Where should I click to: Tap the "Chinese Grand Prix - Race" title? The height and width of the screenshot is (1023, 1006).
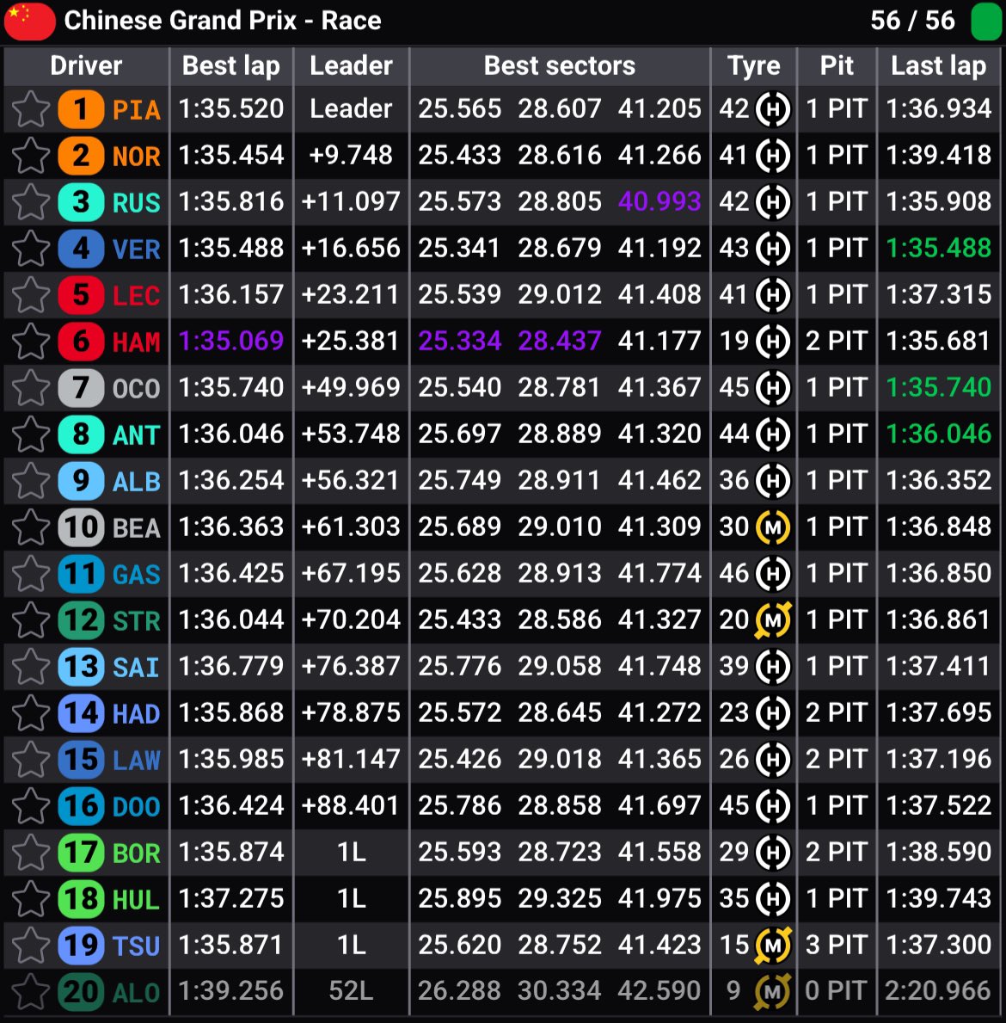click(x=223, y=21)
